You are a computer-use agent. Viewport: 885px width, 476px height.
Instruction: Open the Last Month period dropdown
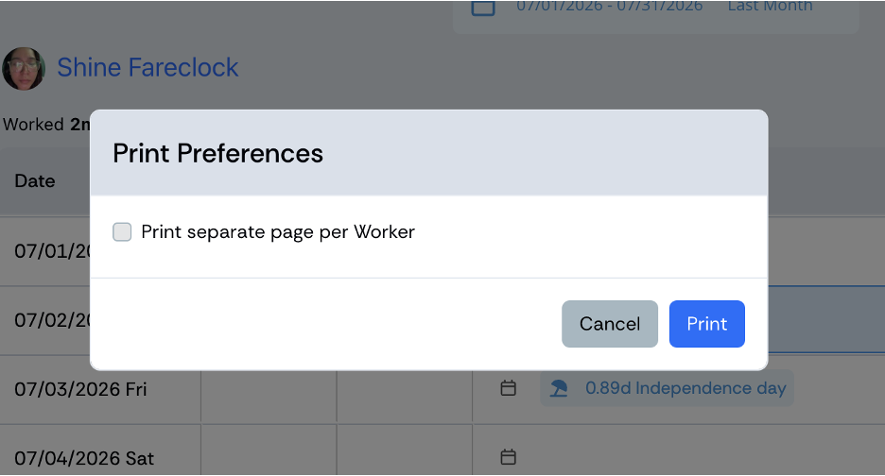[x=770, y=7]
